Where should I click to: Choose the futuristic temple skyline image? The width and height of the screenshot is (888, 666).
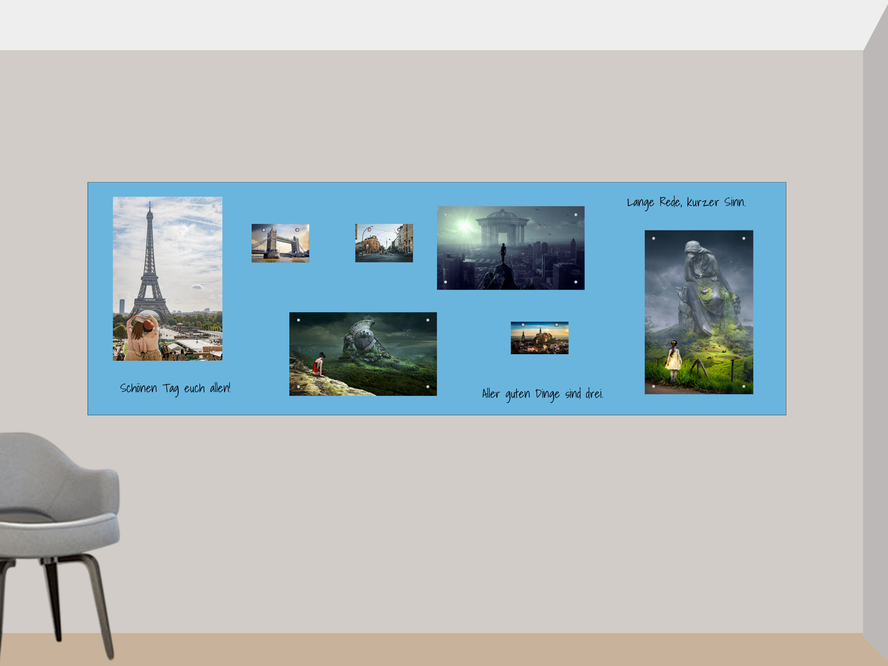tap(511, 248)
